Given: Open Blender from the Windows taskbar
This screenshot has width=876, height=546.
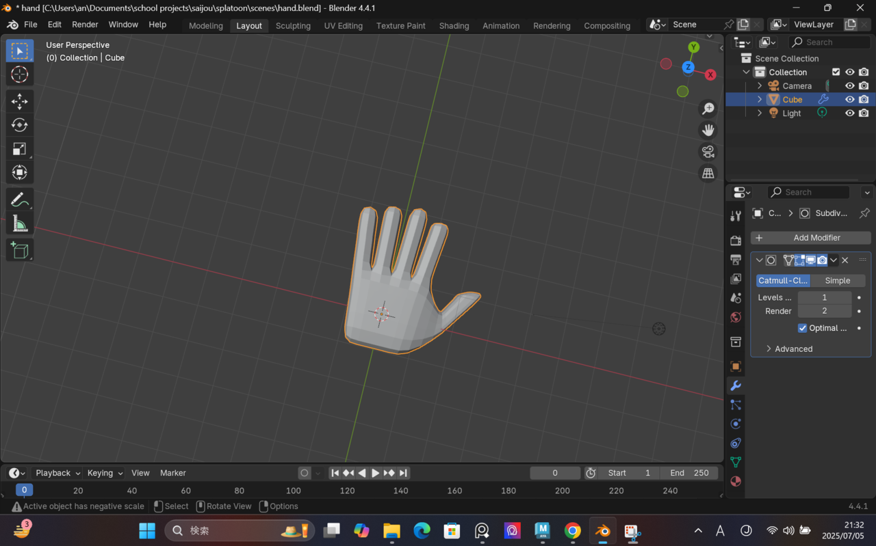Looking at the screenshot, I should point(603,531).
